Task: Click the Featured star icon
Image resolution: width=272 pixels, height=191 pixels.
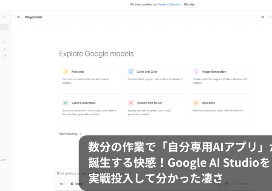Action: click(66, 72)
